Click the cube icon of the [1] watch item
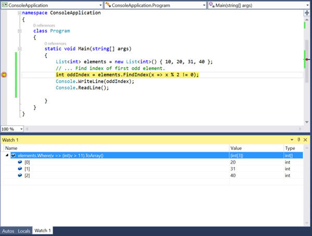Image resolution: width=312 pixels, height=236 pixels. coord(20,168)
